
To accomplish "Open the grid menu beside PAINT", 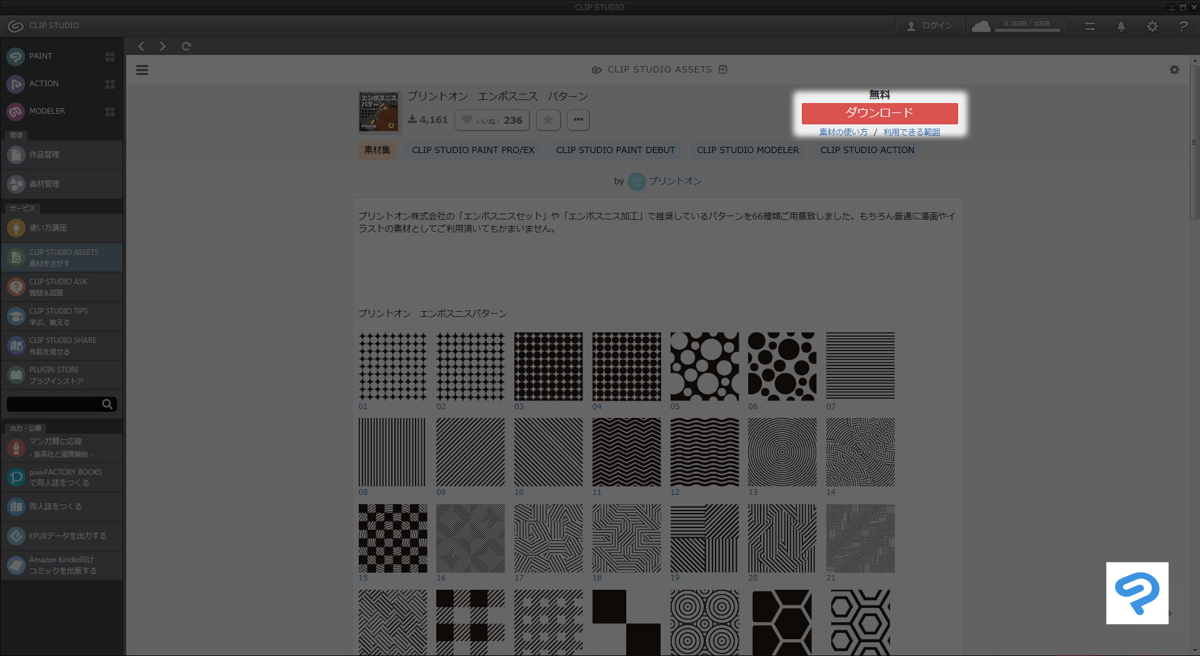I will point(110,57).
